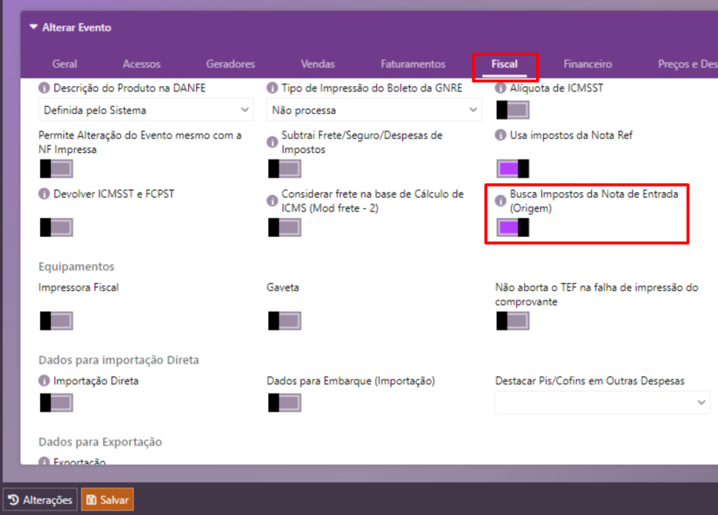Click info icon beside Exportação label

(44, 461)
